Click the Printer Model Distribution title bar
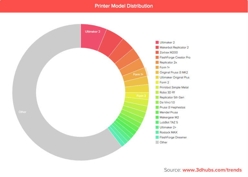 124,6
